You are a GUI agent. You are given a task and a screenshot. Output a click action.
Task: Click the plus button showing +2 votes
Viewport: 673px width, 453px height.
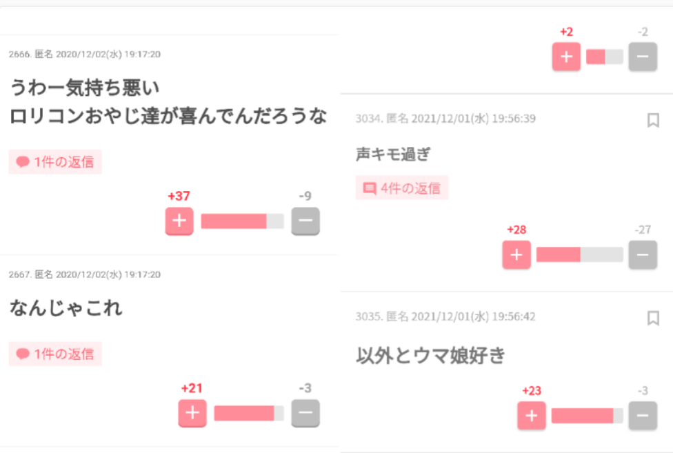pos(566,57)
